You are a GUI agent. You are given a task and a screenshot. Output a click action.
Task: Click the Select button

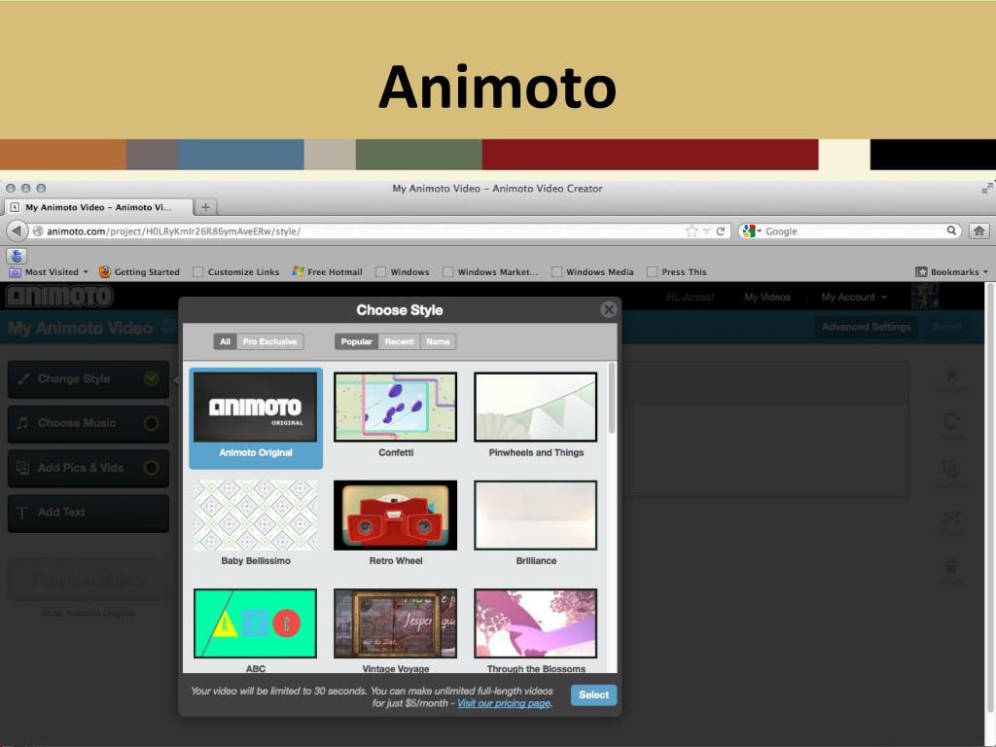pyautogui.click(x=593, y=694)
